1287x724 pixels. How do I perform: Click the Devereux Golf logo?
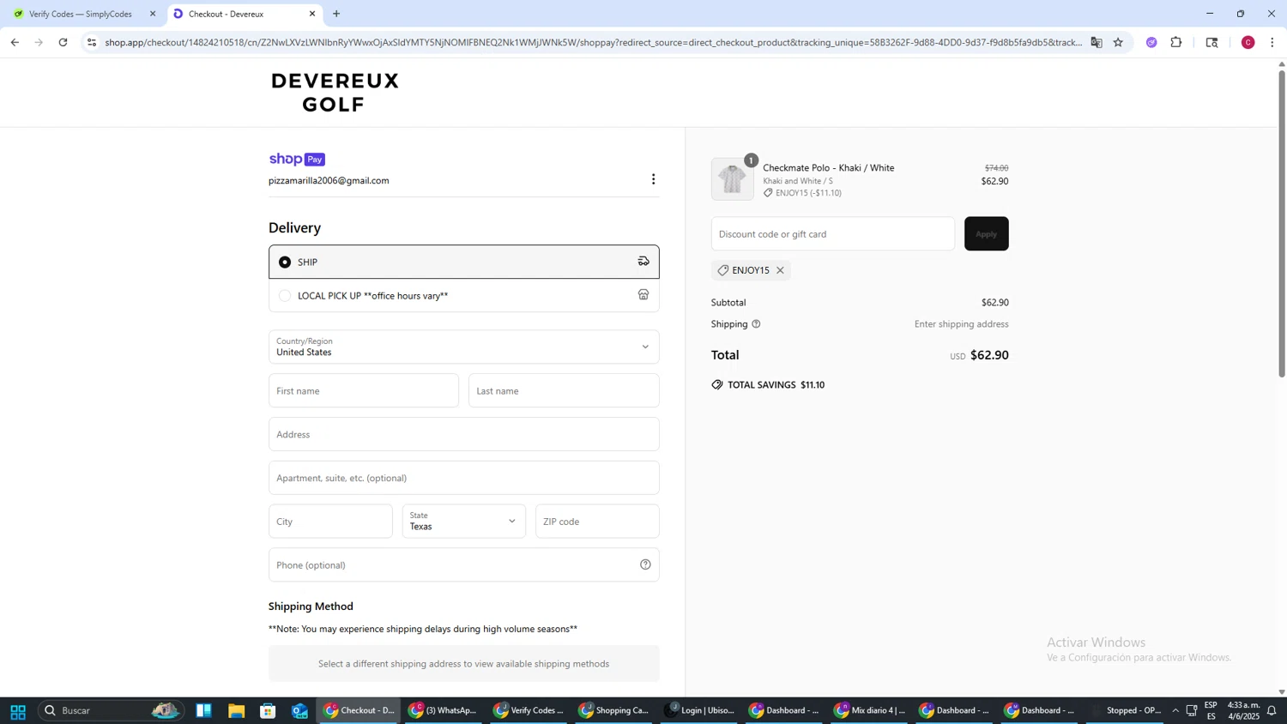click(335, 93)
